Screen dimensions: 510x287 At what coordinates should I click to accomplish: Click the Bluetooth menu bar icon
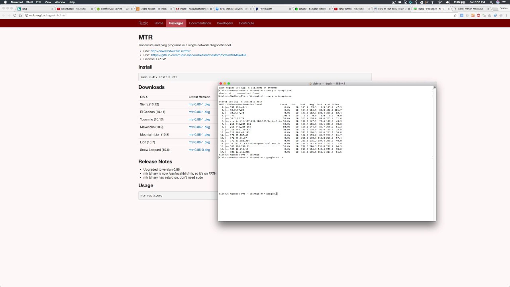click(x=433, y=2)
